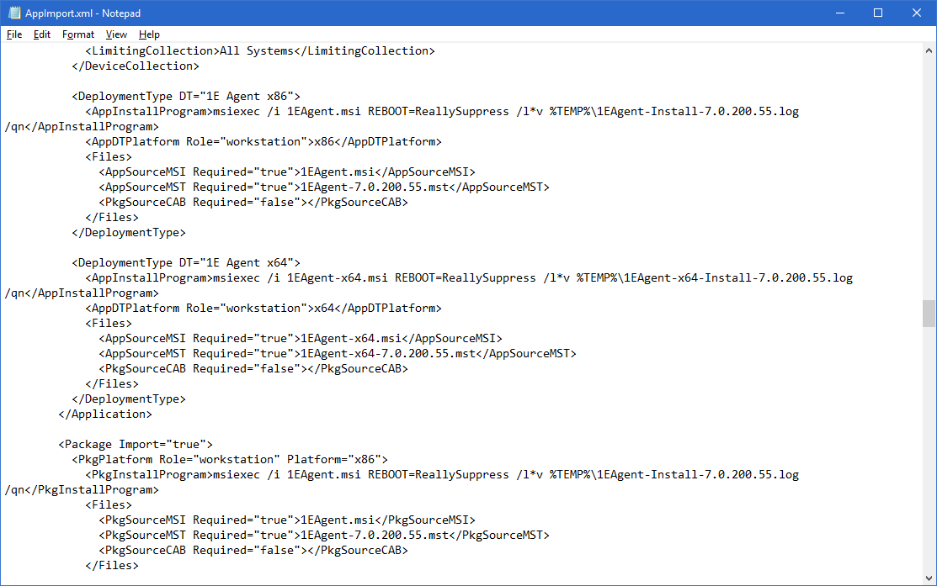Place cursor on the closing Application tag

click(x=105, y=414)
